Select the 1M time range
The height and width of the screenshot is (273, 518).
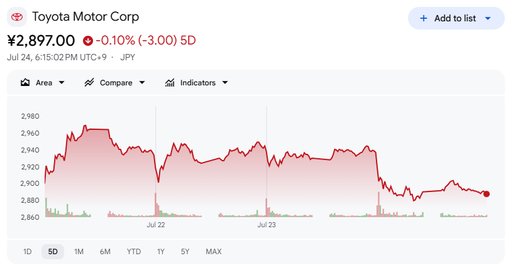79,252
